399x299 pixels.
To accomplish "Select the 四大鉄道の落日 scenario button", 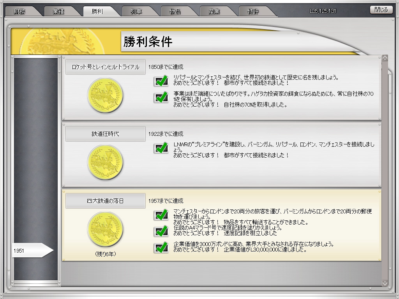I will (105, 201).
